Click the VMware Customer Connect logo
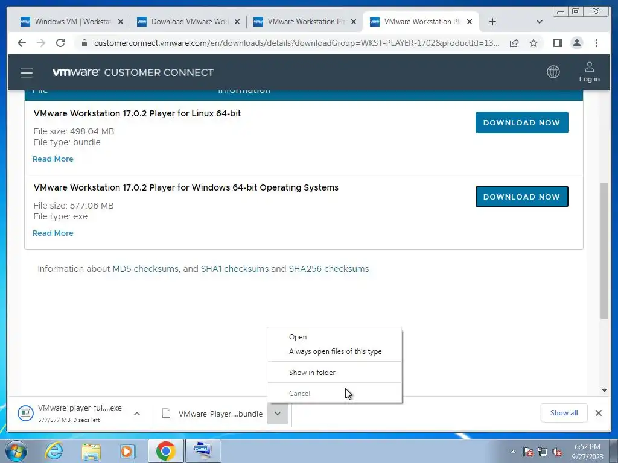This screenshot has height=463, width=618. [x=133, y=72]
